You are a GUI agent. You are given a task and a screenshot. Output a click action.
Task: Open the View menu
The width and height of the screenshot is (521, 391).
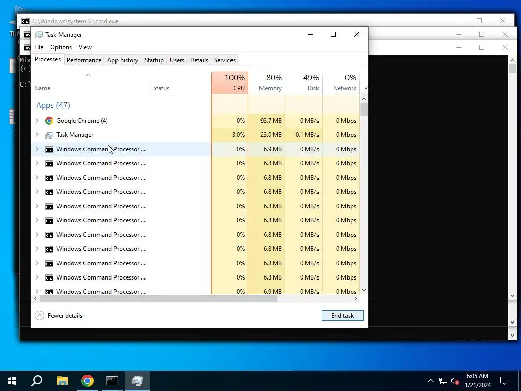point(85,47)
